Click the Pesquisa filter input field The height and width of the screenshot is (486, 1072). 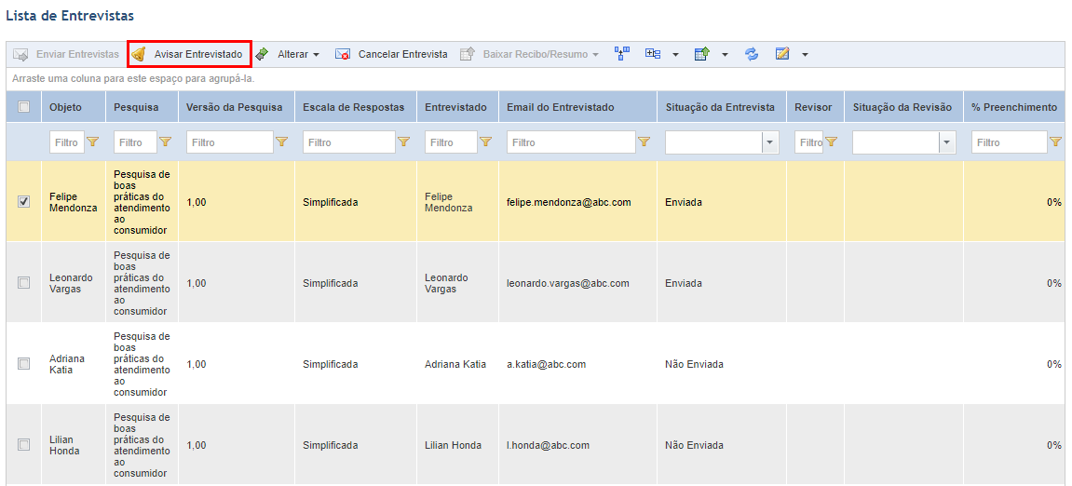click(135, 142)
